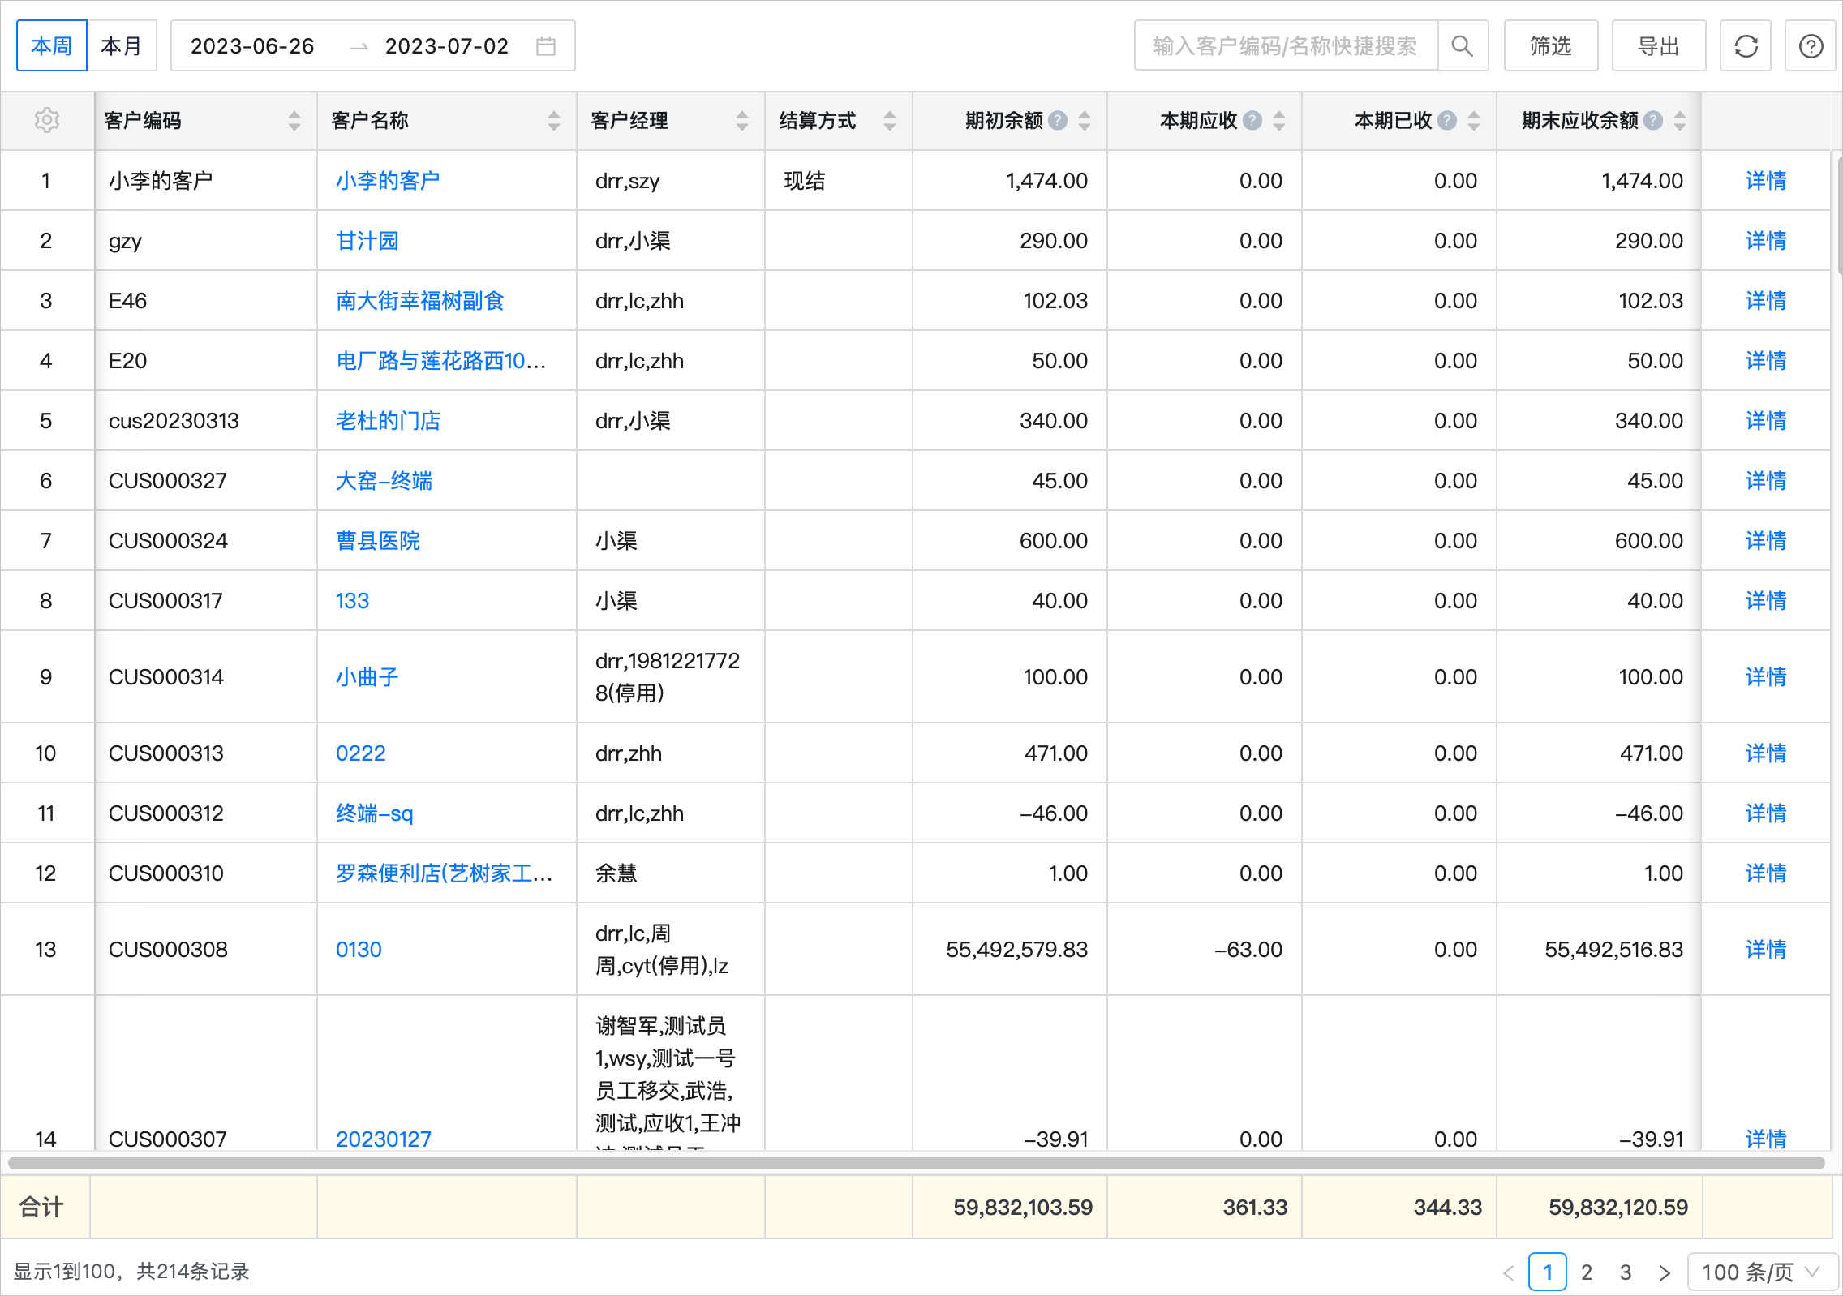
Task: Select the 本周 tab
Action: (x=52, y=46)
